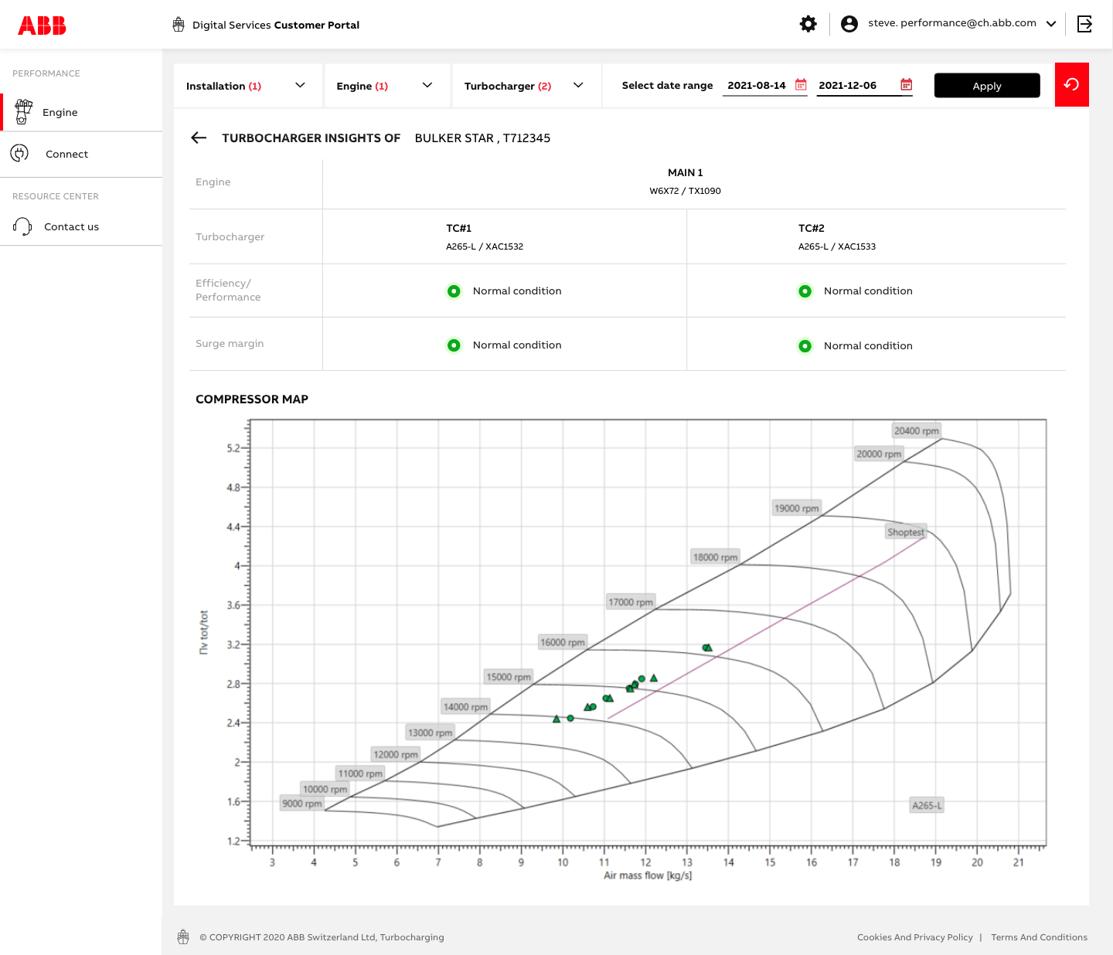Image resolution: width=1113 pixels, height=955 pixels.
Task: Click the ABB logo
Action: click(42, 25)
